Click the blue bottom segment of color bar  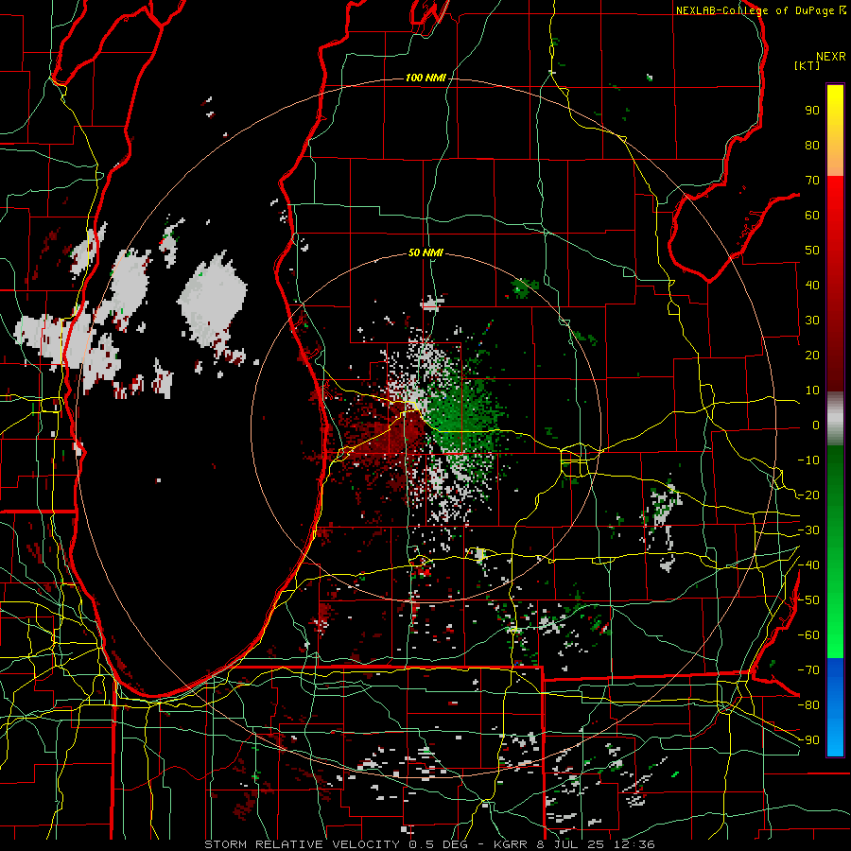coord(835,707)
